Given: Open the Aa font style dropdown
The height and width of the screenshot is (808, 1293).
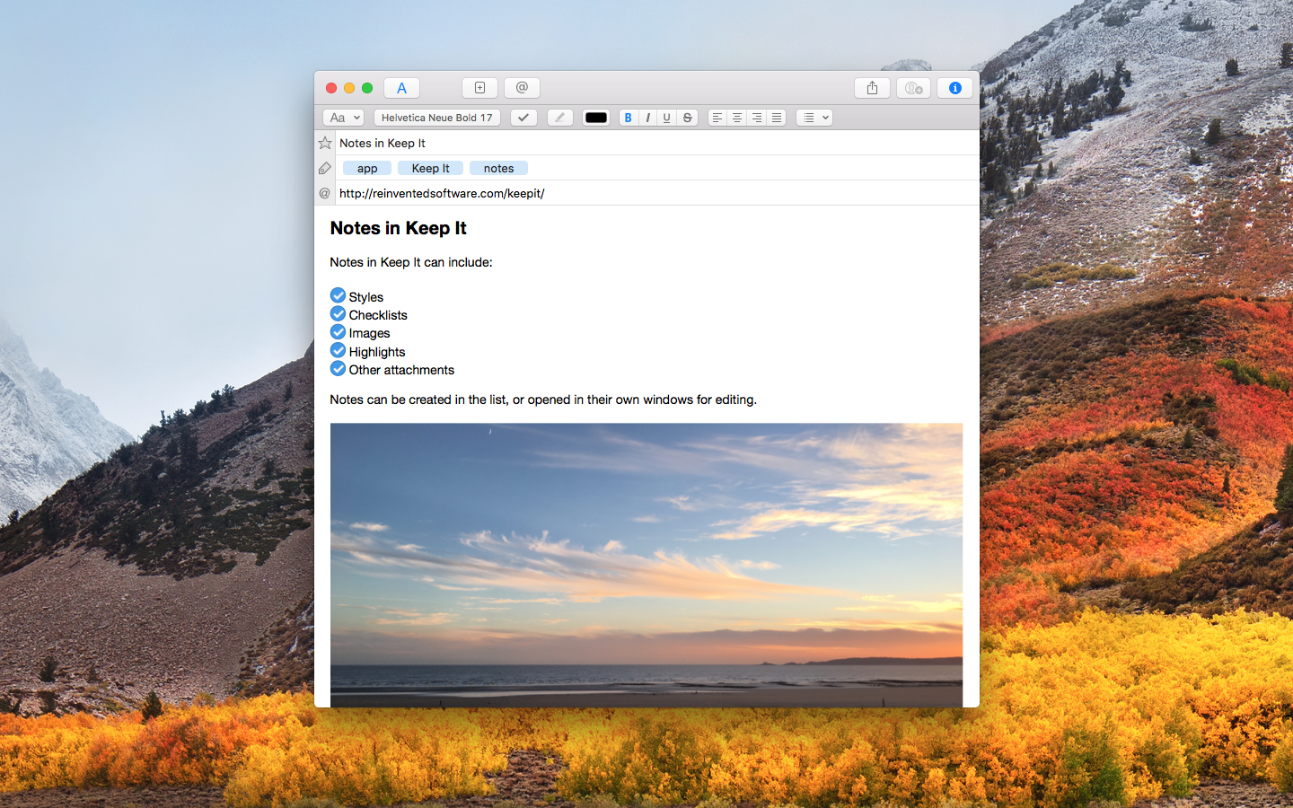Looking at the screenshot, I should (343, 117).
